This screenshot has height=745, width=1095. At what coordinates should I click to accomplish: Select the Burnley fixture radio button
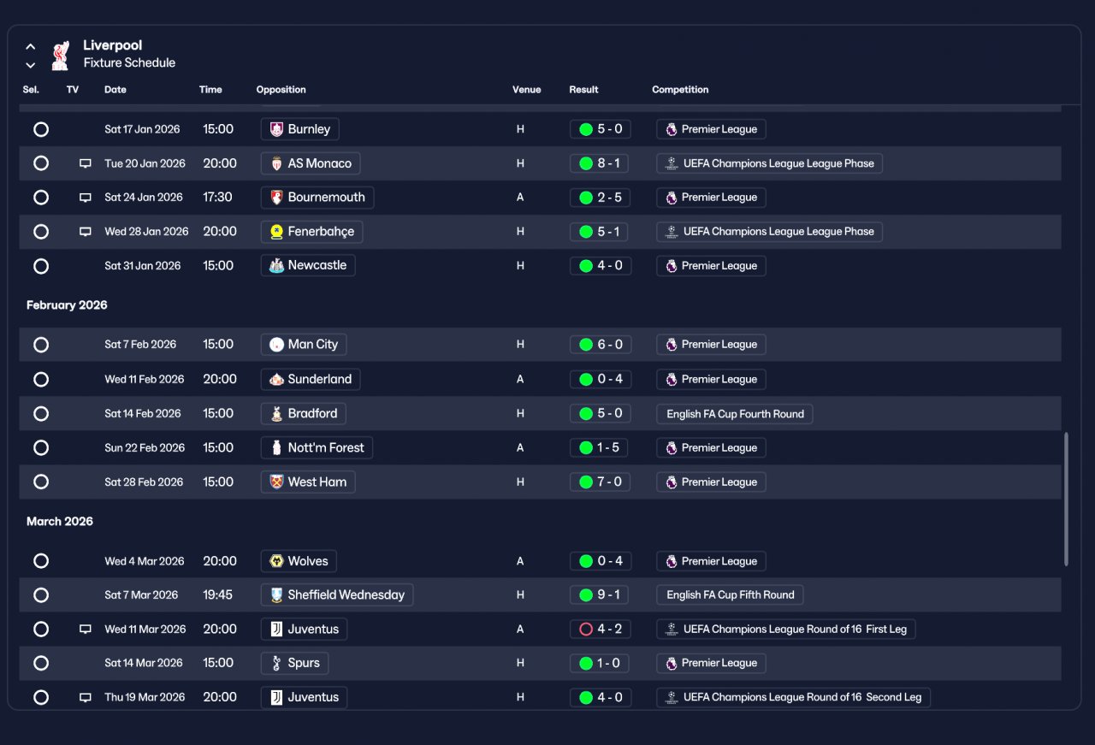pos(41,129)
